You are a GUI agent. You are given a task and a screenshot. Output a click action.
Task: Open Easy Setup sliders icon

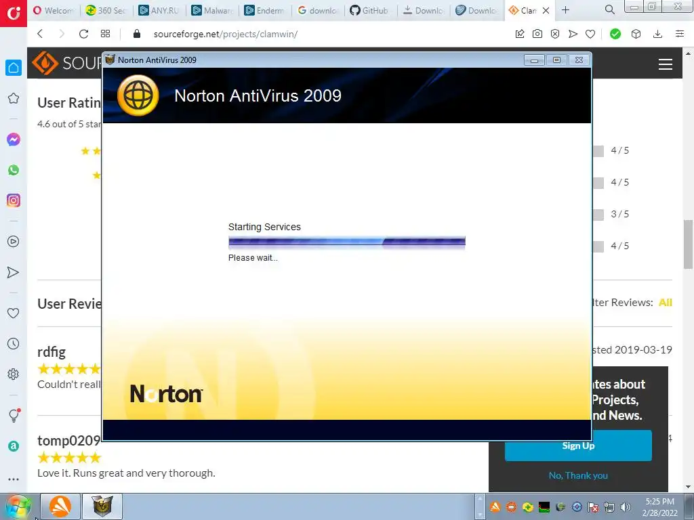point(680,34)
